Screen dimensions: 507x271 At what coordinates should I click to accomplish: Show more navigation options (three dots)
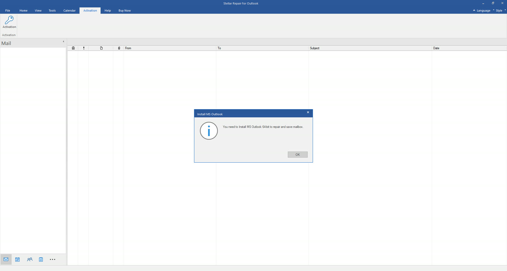pos(53,259)
